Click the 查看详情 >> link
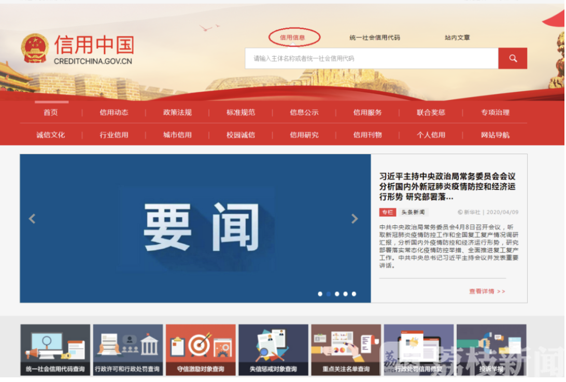The image size is (566, 382). click(x=487, y=291)
